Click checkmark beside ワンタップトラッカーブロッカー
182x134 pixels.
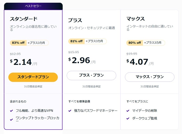coord(11,120)
